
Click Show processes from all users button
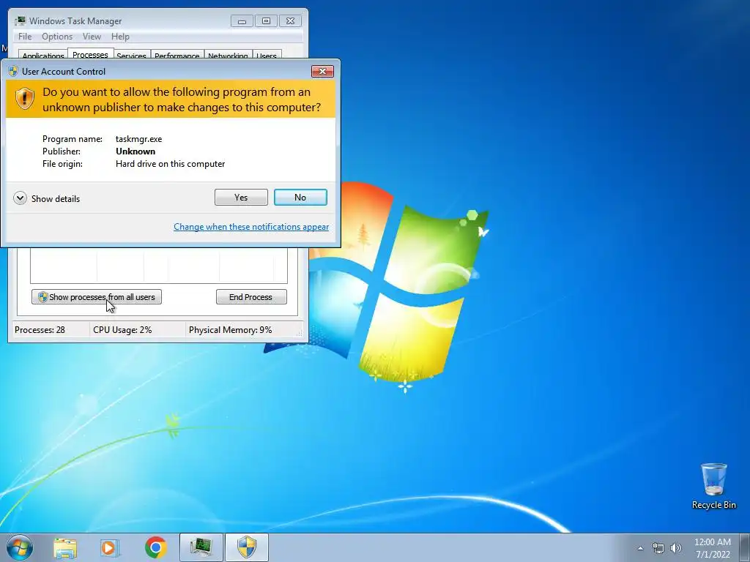97,297
